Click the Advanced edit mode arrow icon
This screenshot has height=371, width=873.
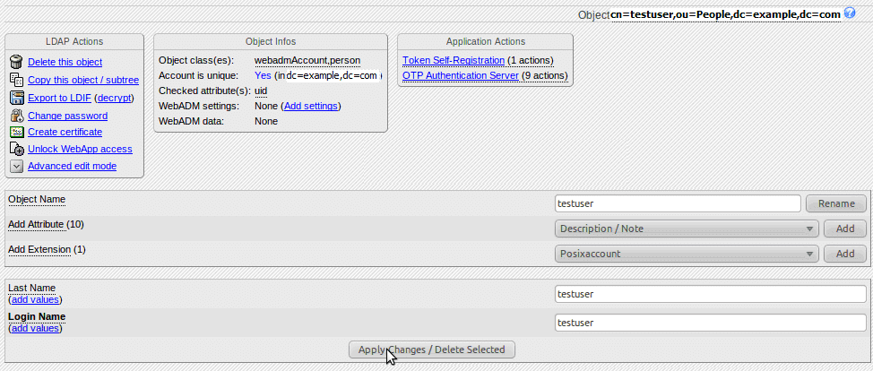point(16,166)
